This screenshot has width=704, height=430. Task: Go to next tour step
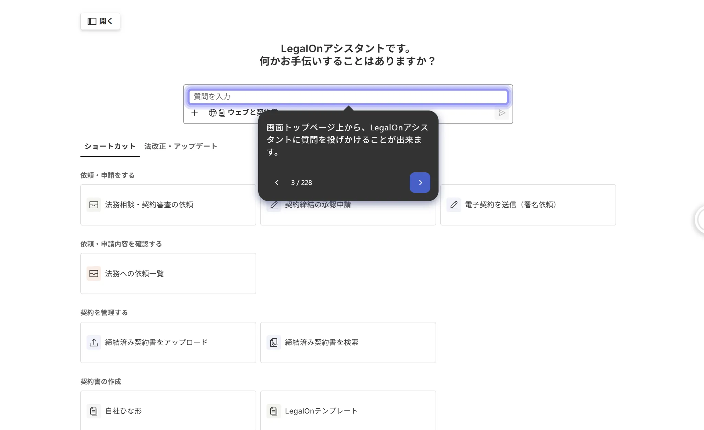420,183
